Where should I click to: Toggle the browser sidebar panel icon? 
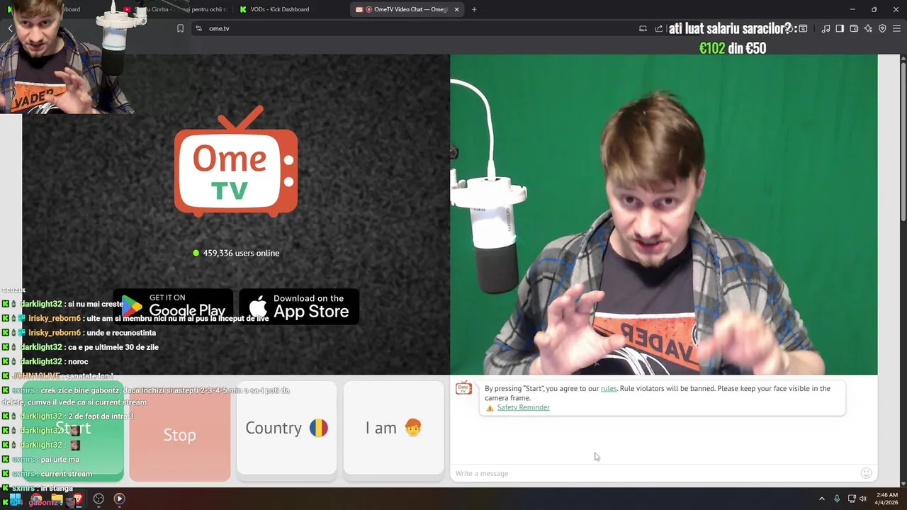[840, 28]
